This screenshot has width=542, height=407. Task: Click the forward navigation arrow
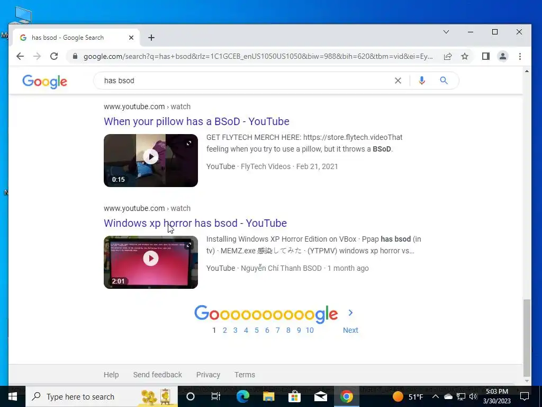tap(37, 56)
